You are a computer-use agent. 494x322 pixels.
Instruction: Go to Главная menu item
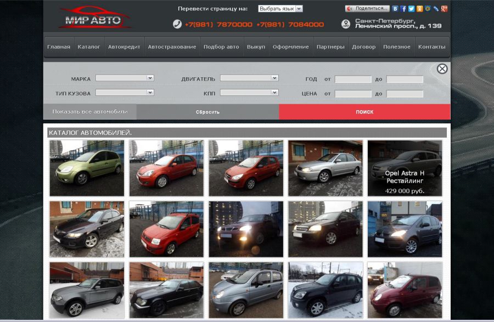[59, 47]
